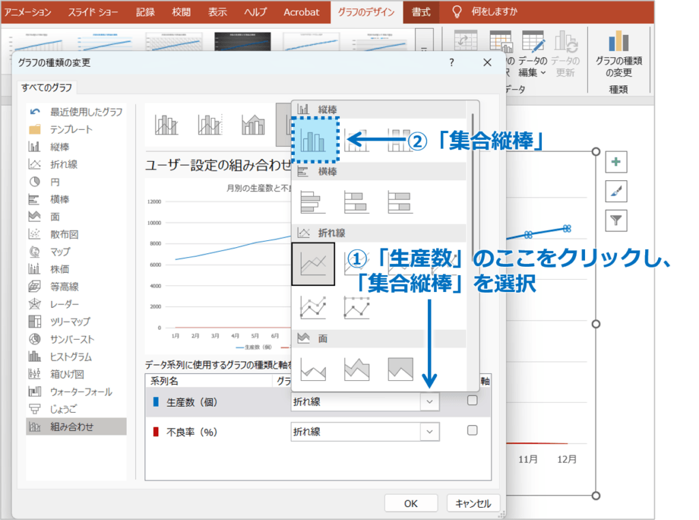Image resolution: width=699 pixels, height=520 pixels.
Task: Select 縦棒 chart category in list
Action: (76, 147)
